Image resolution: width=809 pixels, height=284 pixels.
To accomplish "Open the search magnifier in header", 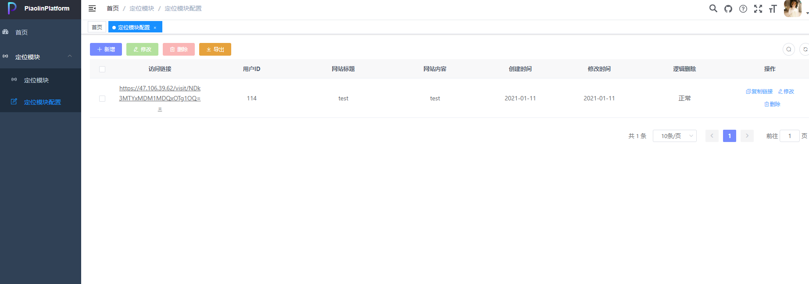I will pyautogui.click(x=713, y=8).
